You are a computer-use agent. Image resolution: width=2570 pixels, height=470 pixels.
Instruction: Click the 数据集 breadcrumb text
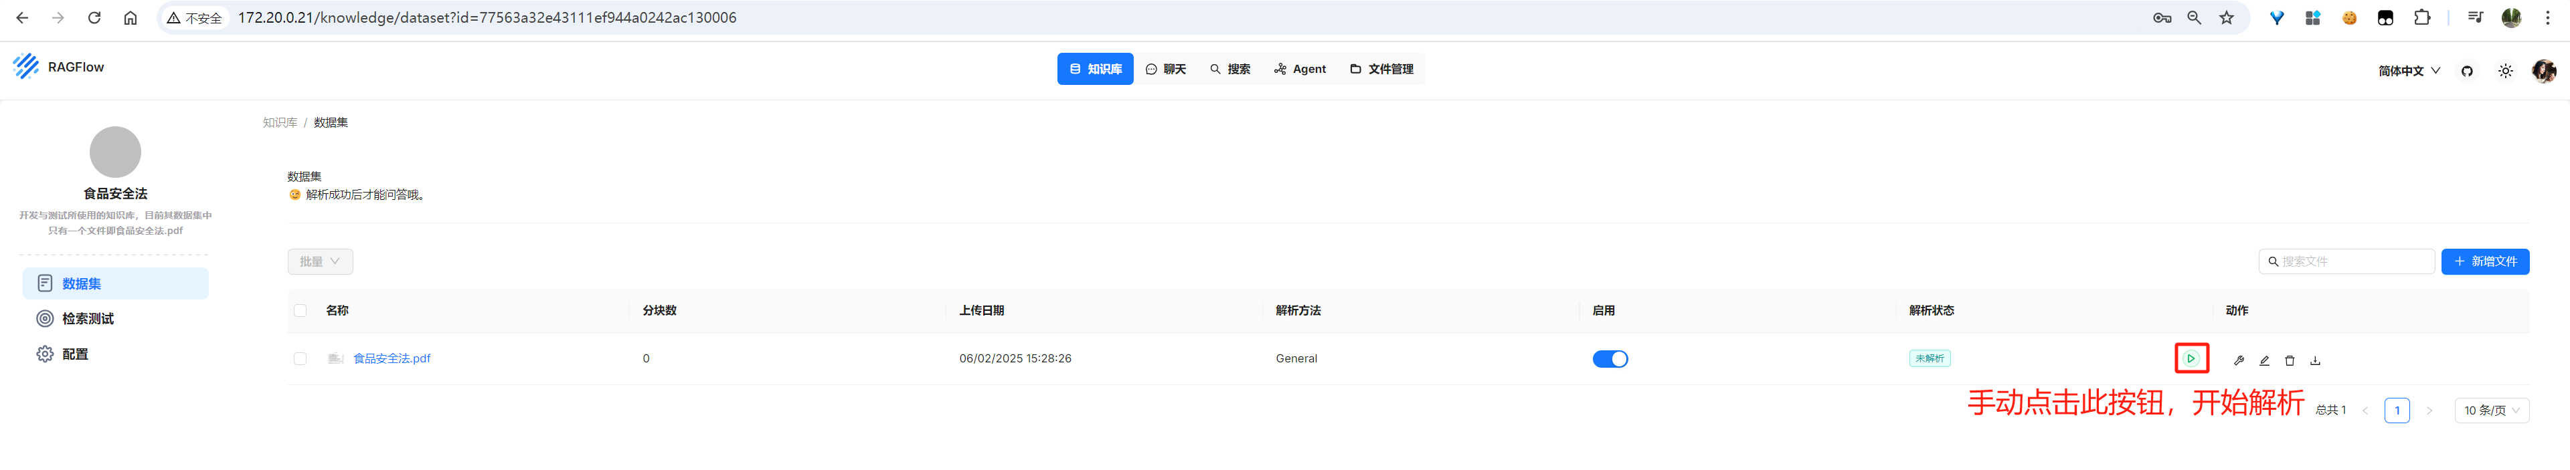tap(330, 122)
